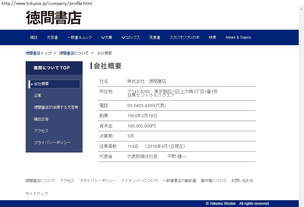
Task: Select 会社概要 in the sidebar
Action: 54,84
